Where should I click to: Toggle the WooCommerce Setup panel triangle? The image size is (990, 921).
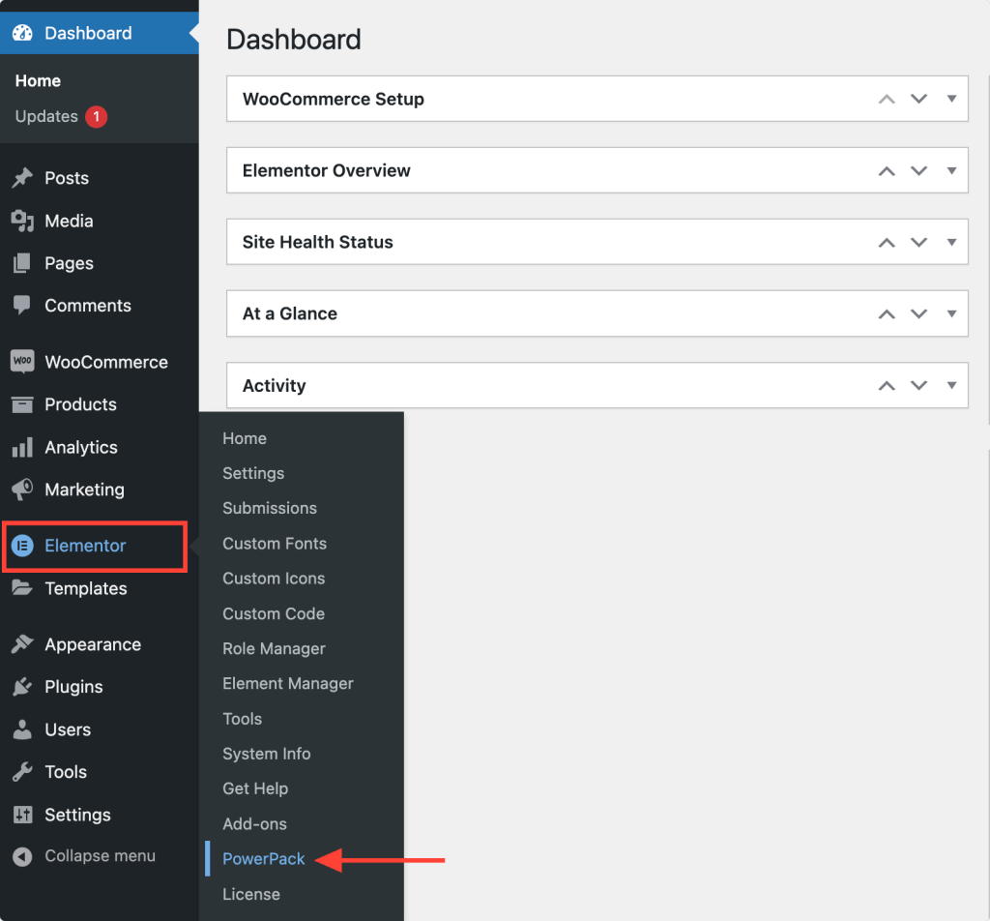click(951, 99)
